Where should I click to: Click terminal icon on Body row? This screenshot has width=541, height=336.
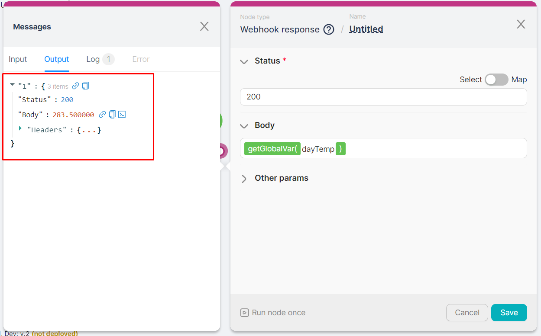(122, 115)
